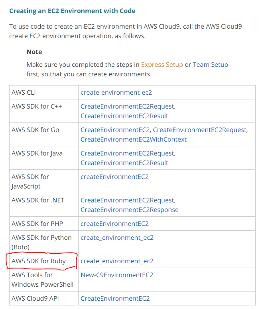Open the New-C9EnvironmentEC2 PowerShell link
This screenshot has width=264, height=309.
(117, 275)
